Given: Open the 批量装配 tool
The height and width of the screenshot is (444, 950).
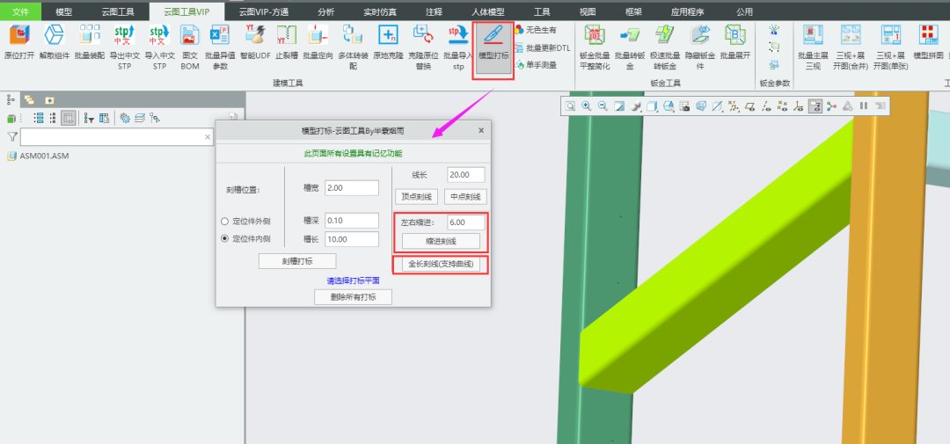Looking at the screenshot, I should click(90, 35).
